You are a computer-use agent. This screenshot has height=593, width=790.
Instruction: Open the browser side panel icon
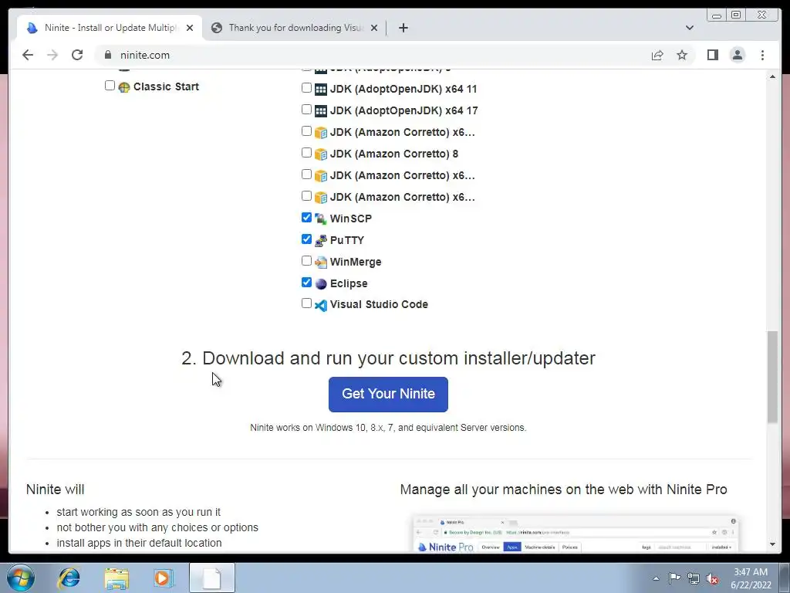point(712,55)
